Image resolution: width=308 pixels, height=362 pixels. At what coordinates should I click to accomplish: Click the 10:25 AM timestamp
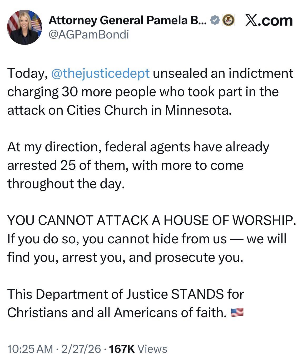[30, 349]
